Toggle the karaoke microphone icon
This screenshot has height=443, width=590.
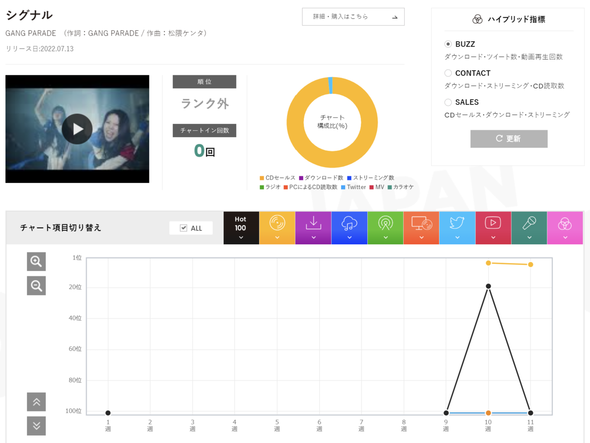click(529, 228)
